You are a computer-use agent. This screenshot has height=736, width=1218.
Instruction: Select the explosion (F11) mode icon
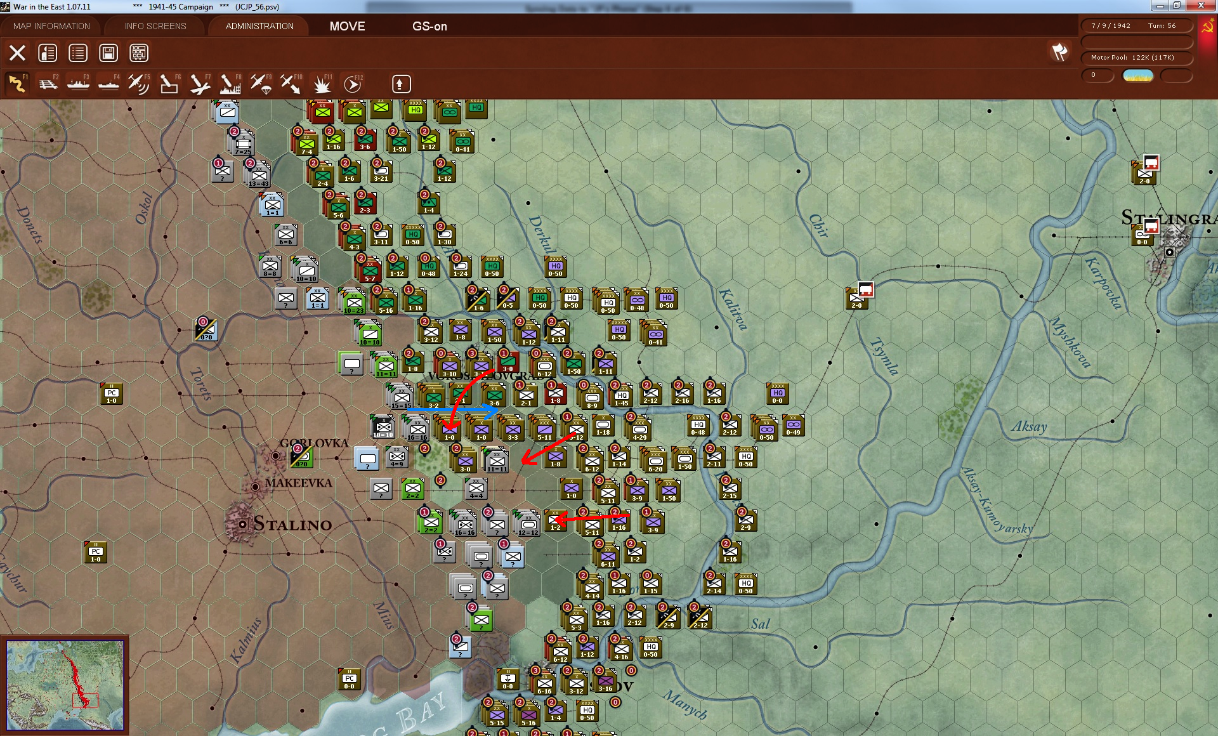pos(322,84)
